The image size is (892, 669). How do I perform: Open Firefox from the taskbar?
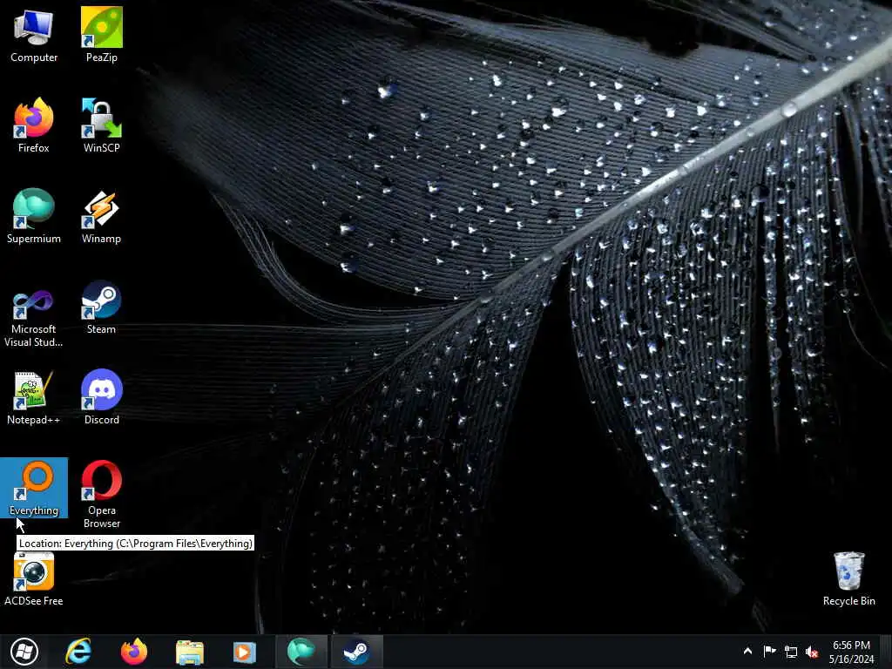click(x=134, y=652)
